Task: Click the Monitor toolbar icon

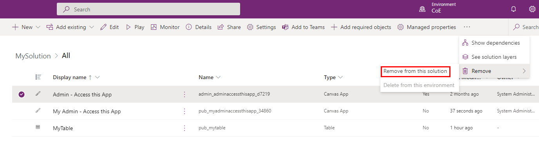Action: (x=154, y=27)
